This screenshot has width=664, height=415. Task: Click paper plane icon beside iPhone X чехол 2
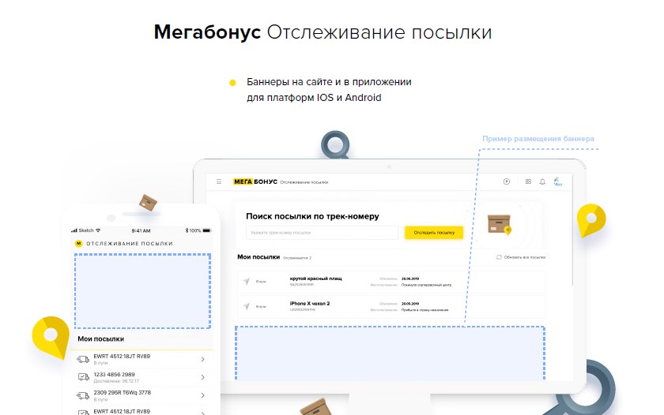pyautogui.click(x=247, y=306)
